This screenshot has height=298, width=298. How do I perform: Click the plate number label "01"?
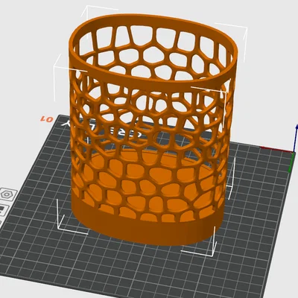pos(47,119)
